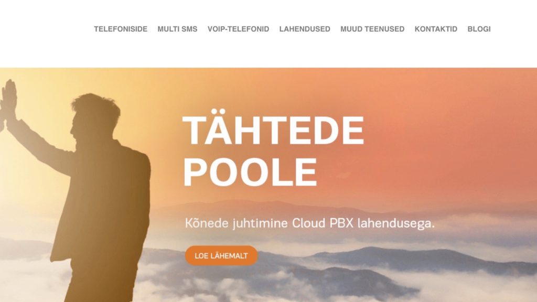The image size is (537, 302).
Task: Select LAHENDUSED in the top navigation
Action: tap(305, 29)
